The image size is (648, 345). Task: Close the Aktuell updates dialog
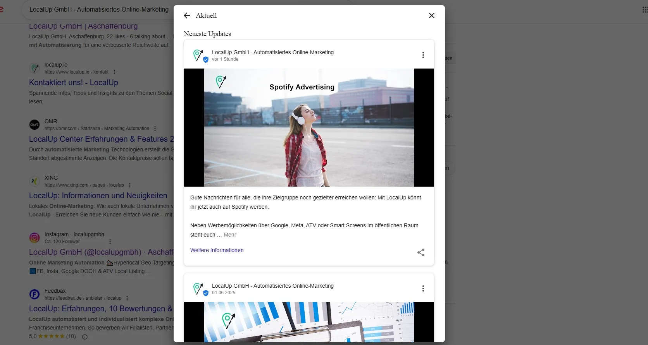click(431, 15)
